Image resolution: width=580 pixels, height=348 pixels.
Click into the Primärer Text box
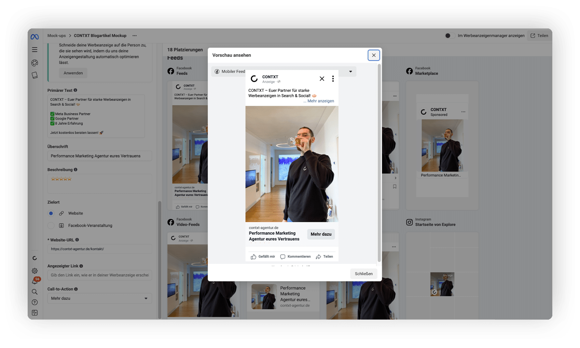(96, 116)
